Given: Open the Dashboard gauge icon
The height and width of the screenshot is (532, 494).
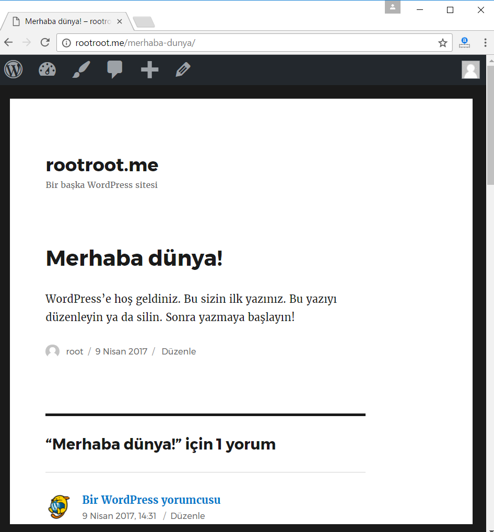Looking at the screenshot, I should (x=47, y=69).
